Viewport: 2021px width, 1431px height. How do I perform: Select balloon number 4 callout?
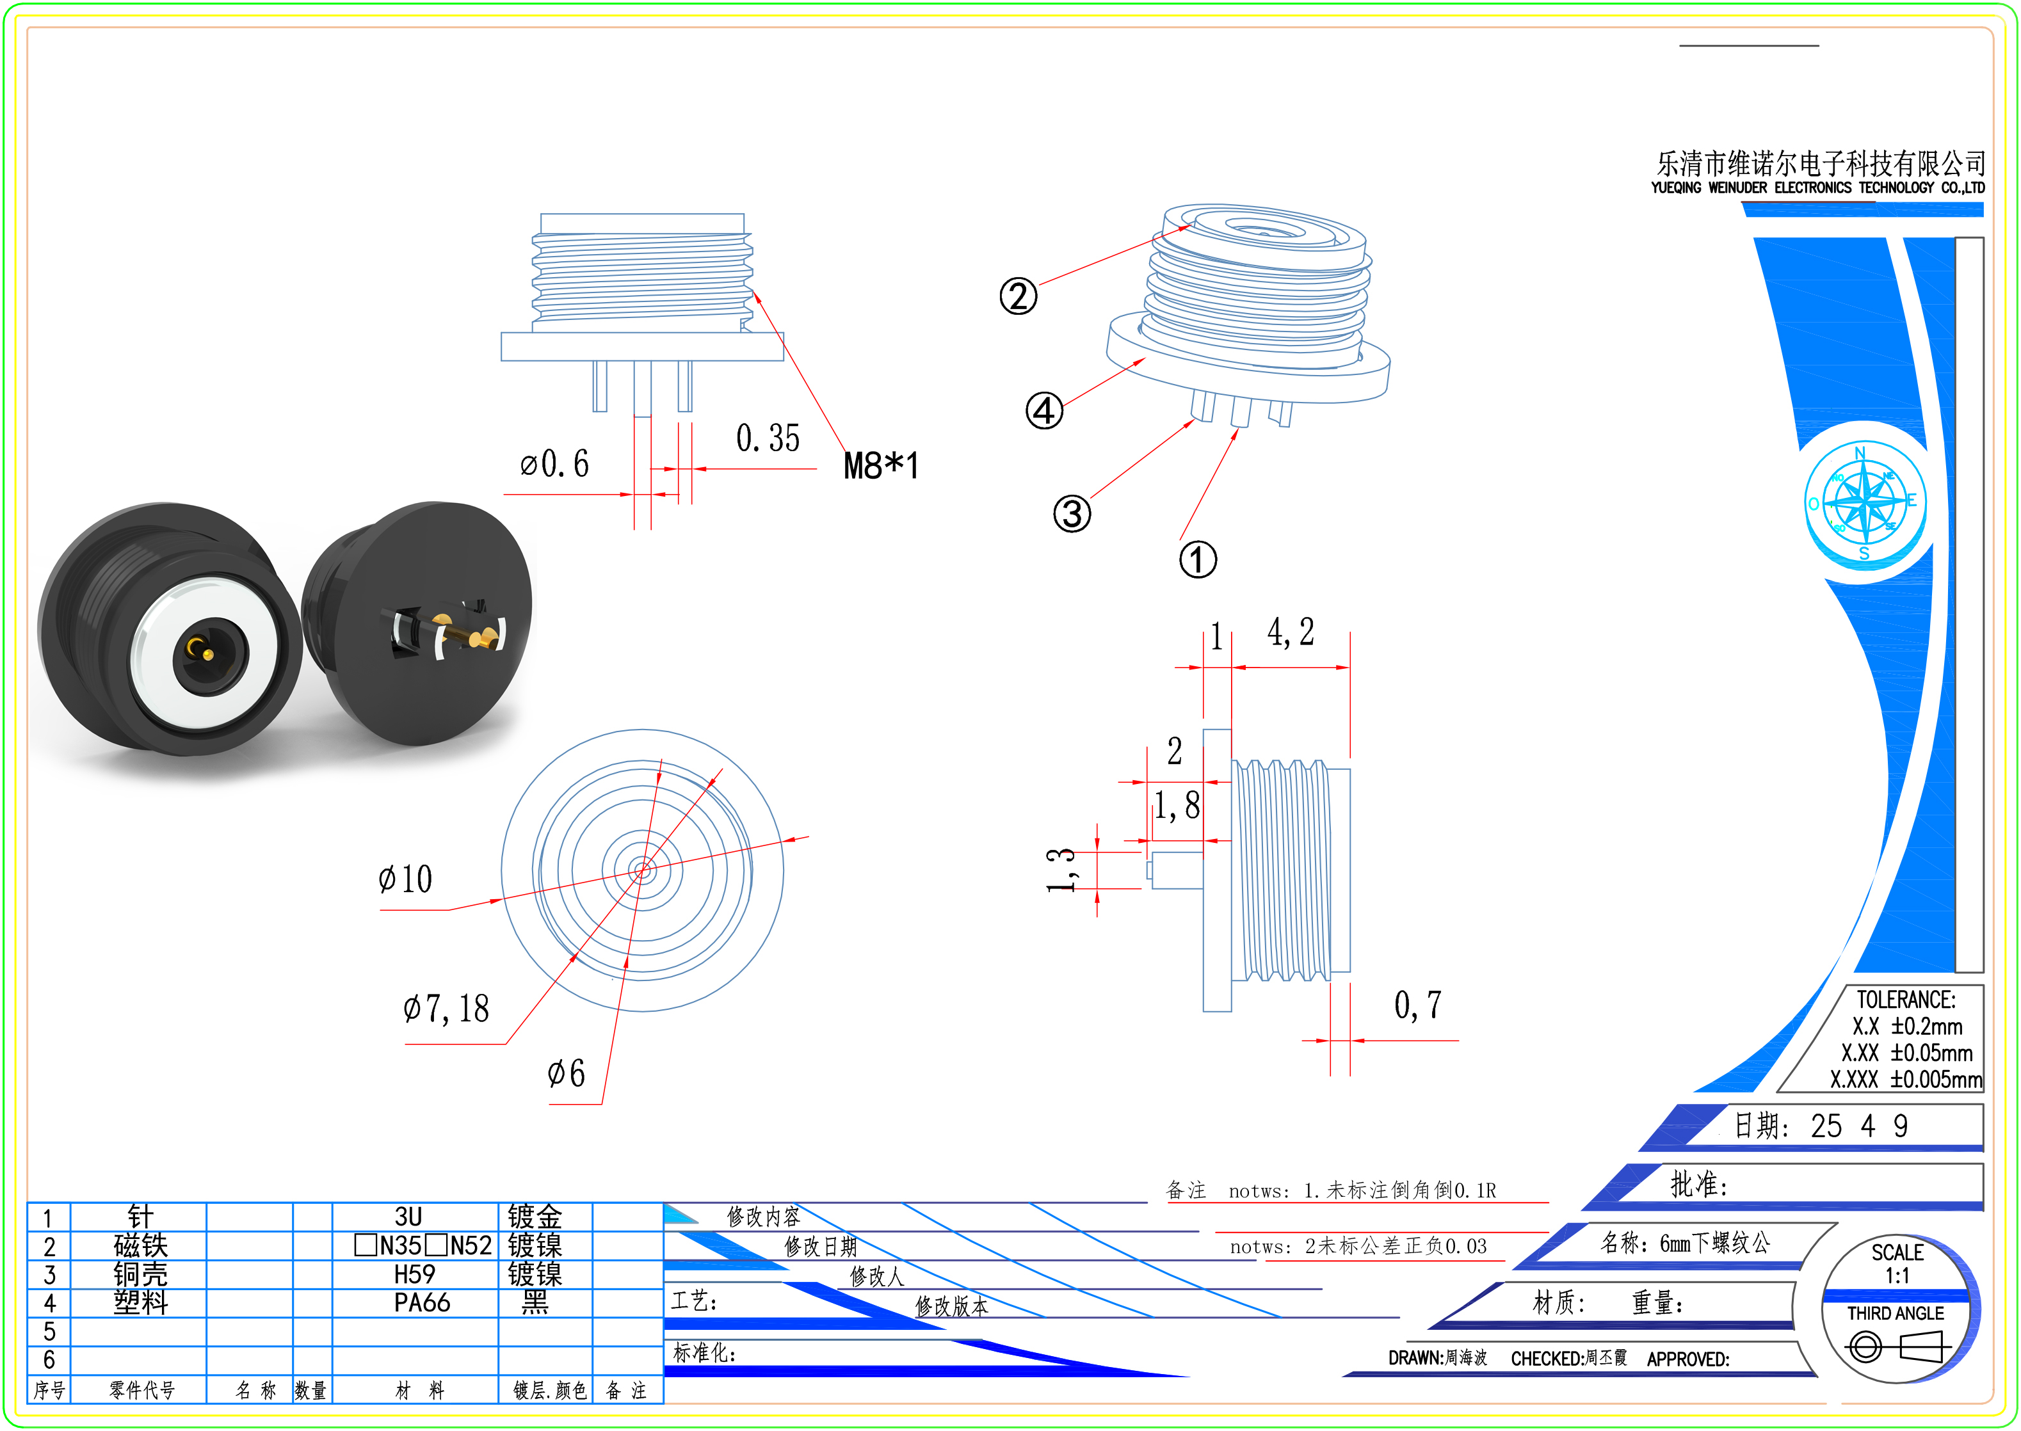tap(1045, 411)
